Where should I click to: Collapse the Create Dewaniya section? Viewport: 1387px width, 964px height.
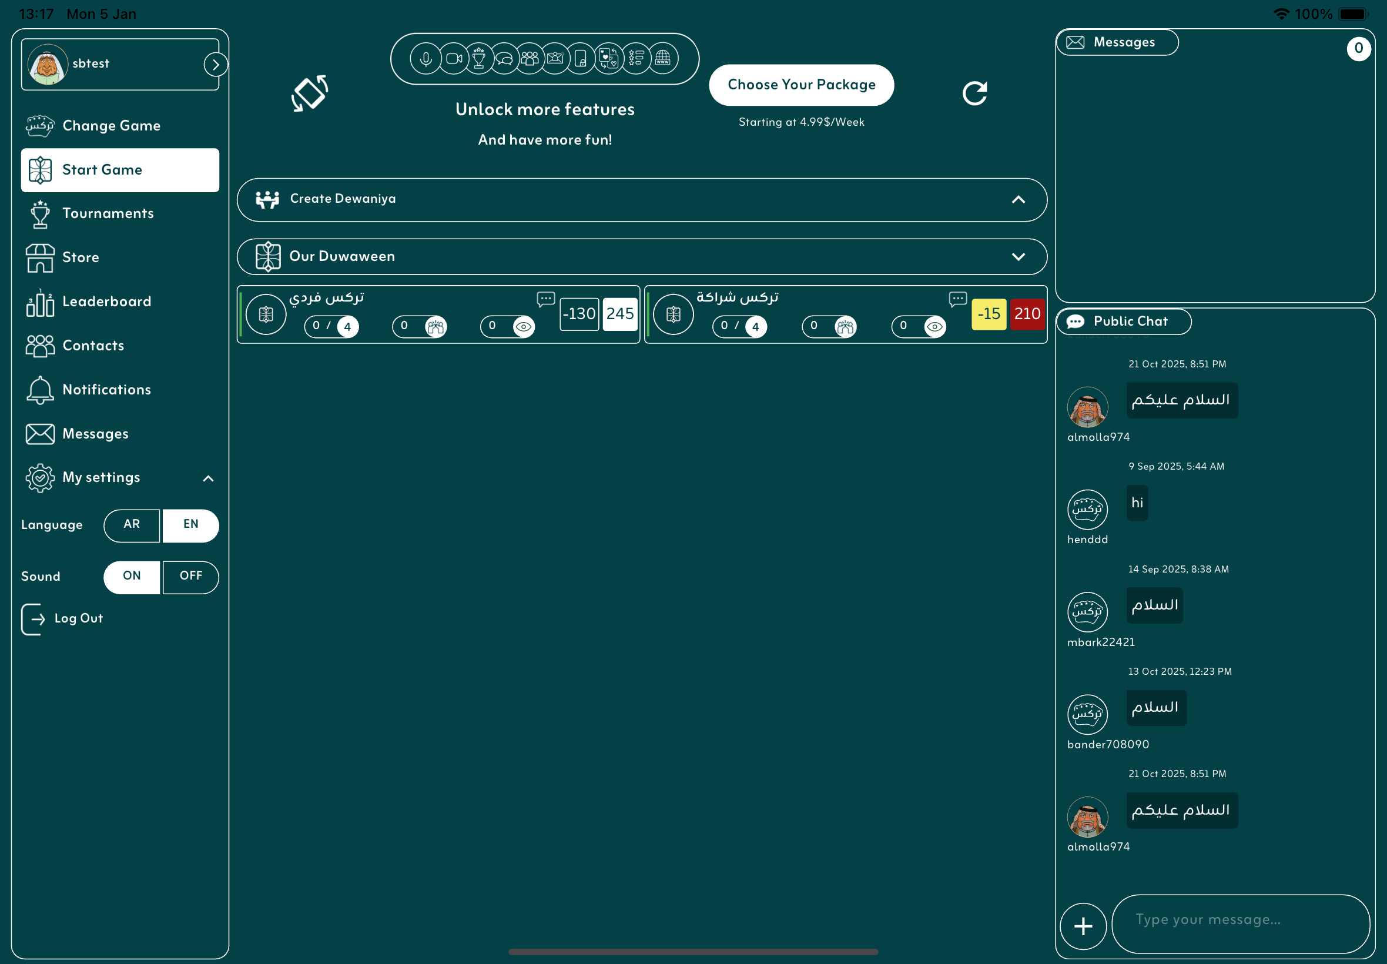(x=1018, y=199)
